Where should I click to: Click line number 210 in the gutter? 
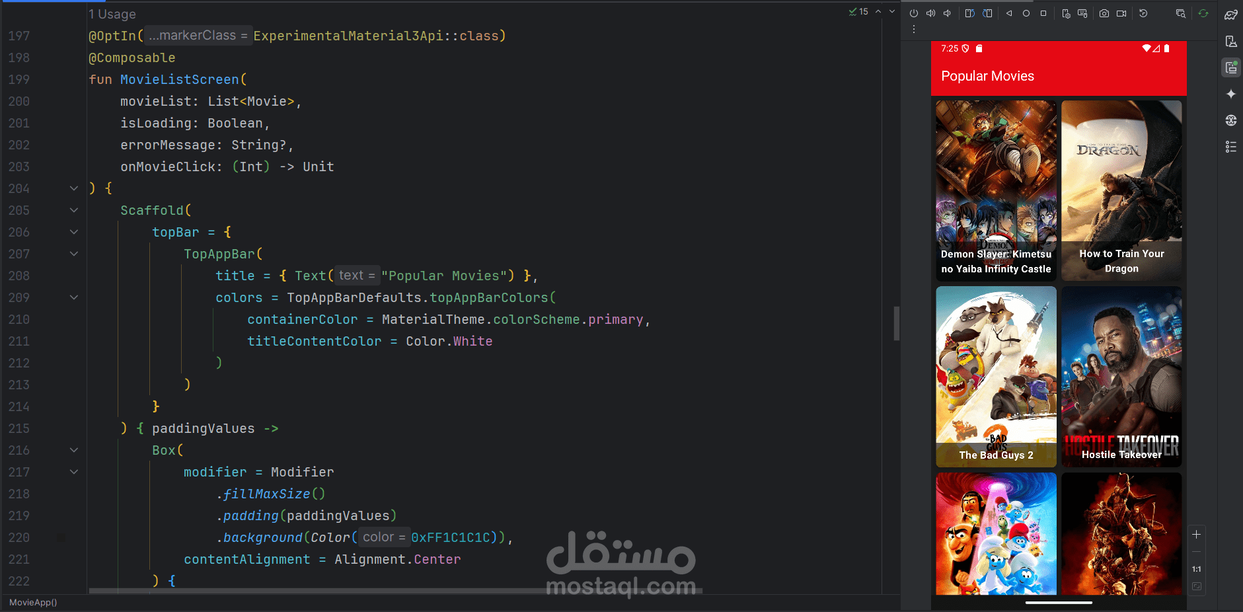19,319
